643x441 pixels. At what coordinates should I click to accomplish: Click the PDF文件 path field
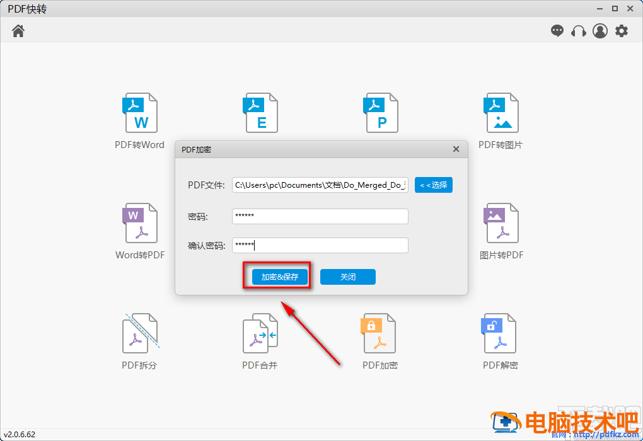click(x=320, y=185)
